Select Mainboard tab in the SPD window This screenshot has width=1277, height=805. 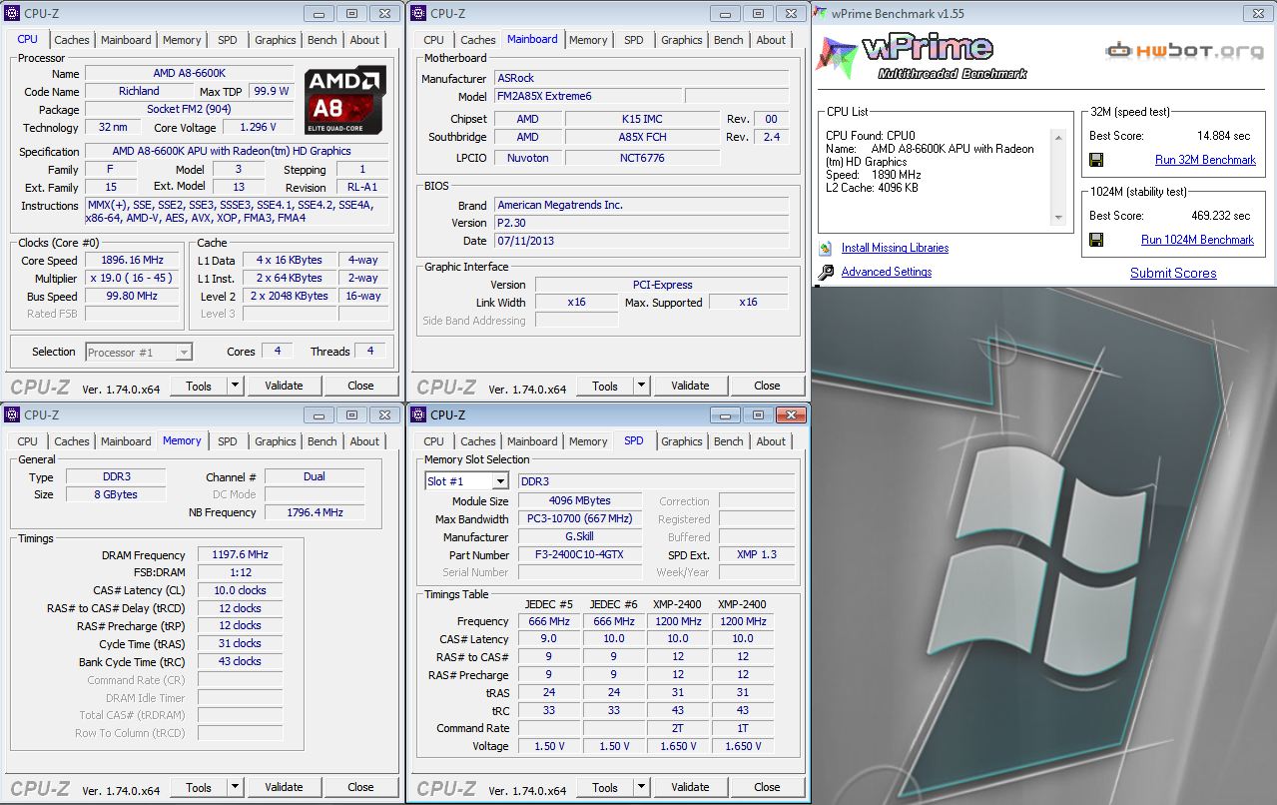(x=532, y=441)
